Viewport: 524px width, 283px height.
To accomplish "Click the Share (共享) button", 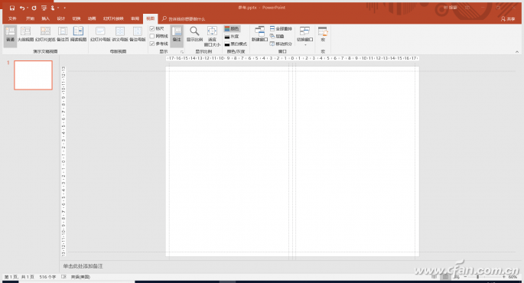I will pos(508,19).
